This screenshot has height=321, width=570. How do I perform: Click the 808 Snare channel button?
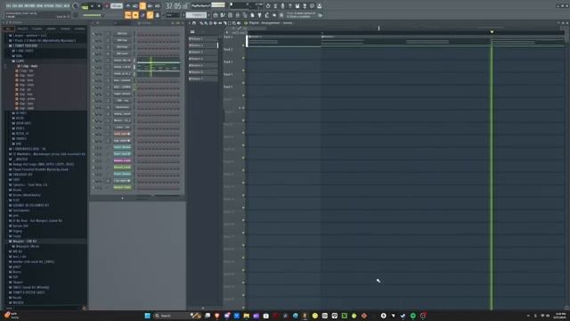coord(122,53)
